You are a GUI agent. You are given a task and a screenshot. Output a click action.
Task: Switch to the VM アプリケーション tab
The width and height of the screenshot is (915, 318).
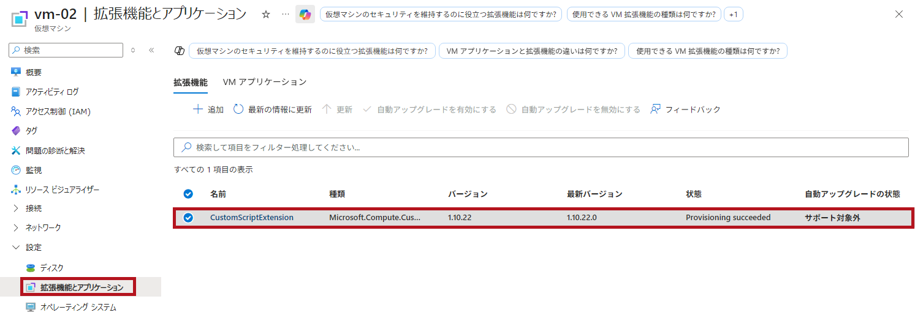pyautogui.click(x=265, y=82)
